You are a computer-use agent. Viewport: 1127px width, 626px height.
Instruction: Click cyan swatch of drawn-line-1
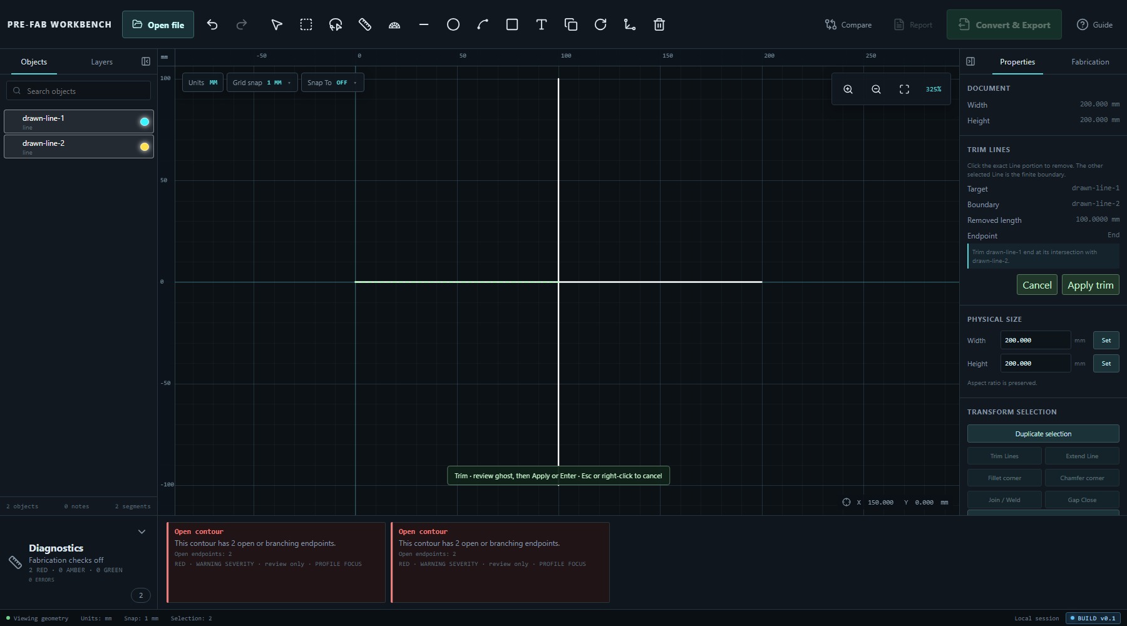(145, 121)
